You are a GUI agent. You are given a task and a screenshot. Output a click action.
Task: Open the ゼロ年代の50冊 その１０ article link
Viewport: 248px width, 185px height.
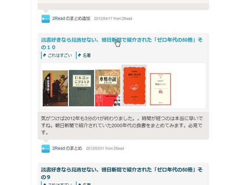click(122, 43)
